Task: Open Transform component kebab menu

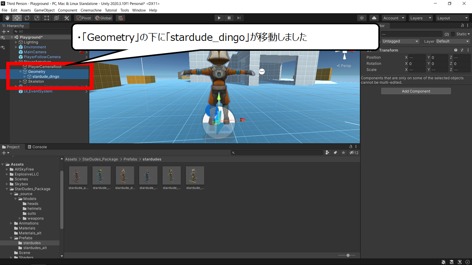Action: (x=468, y=50)
